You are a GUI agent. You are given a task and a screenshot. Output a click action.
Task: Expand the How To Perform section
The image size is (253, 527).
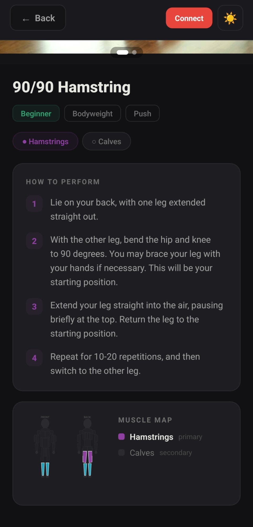coord(63,182)
